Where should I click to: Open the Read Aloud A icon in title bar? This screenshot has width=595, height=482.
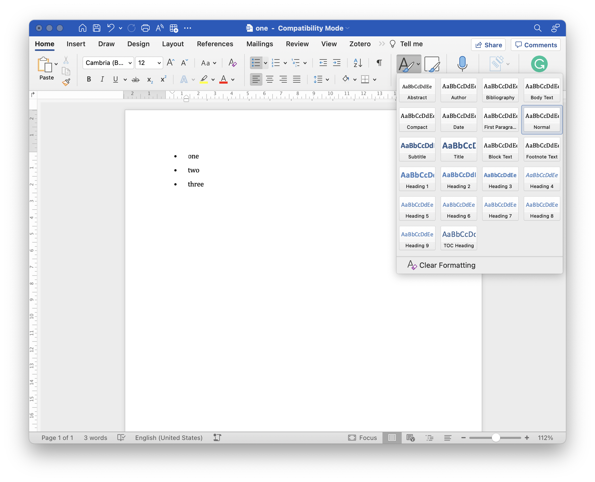[160, 28]
